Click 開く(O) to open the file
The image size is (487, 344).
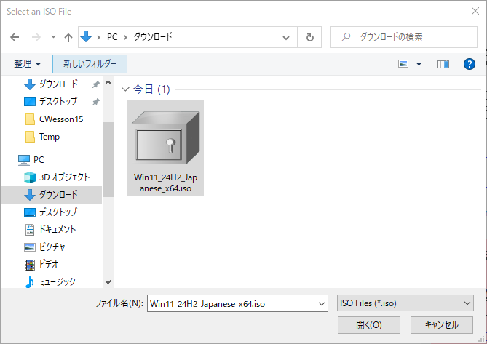click(x=369, y=325)
